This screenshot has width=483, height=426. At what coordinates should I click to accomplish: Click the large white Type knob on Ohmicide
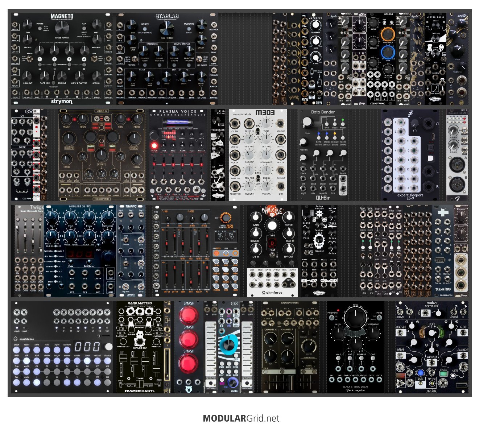[x=272, y=226]
